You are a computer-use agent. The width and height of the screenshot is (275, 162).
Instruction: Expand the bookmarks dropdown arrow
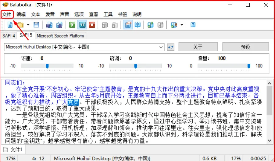pos(182,25)
